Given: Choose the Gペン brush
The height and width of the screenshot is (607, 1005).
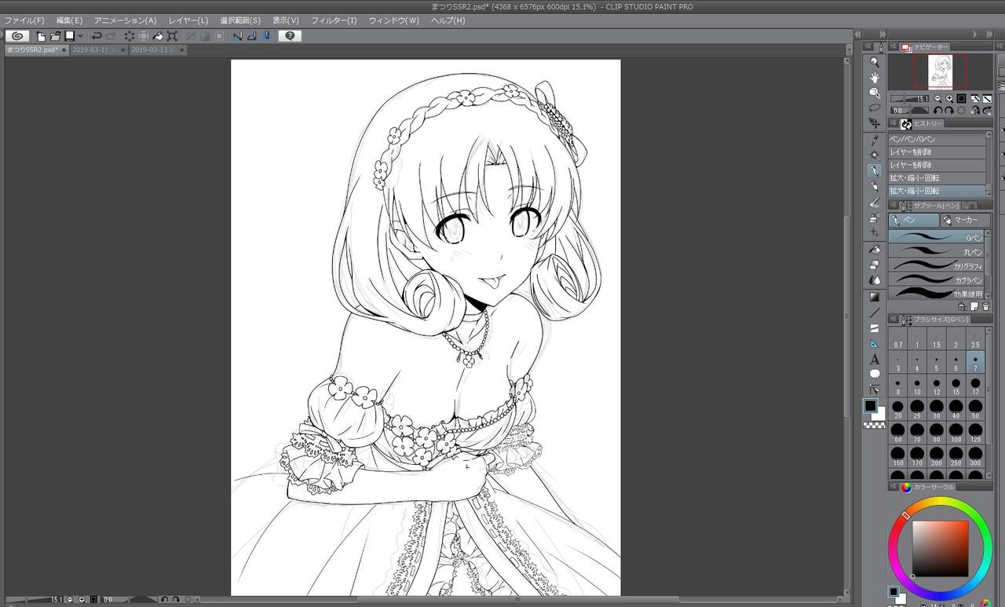Looking at the screenshot, I should click(937, 236).
